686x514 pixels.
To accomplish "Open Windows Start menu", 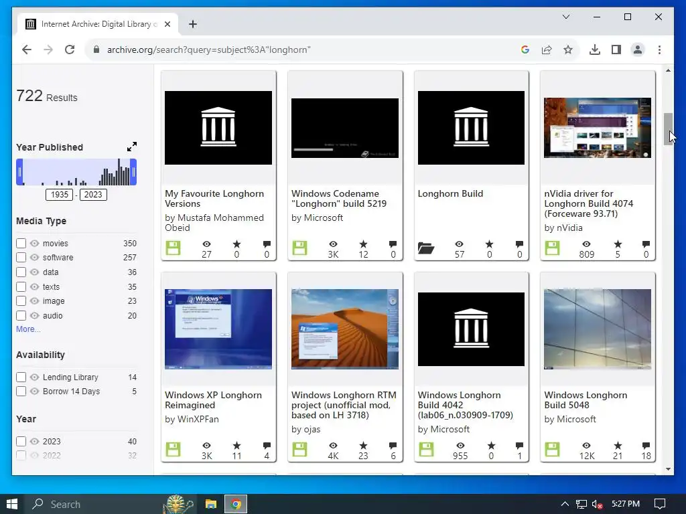I will click(12, 504).
